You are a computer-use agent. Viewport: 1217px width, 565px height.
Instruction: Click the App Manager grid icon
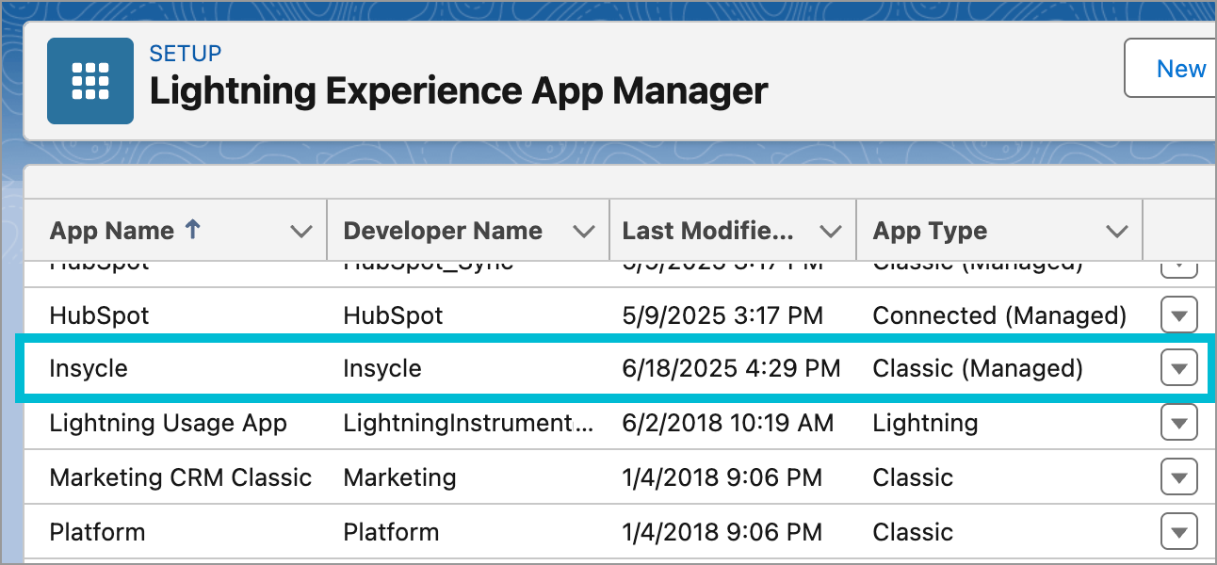(89, 80)
